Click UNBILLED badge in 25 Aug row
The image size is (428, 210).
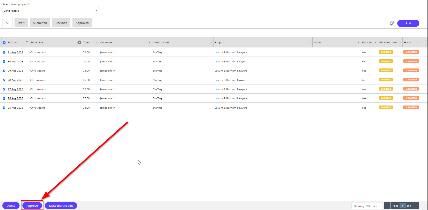pos(386,107)
